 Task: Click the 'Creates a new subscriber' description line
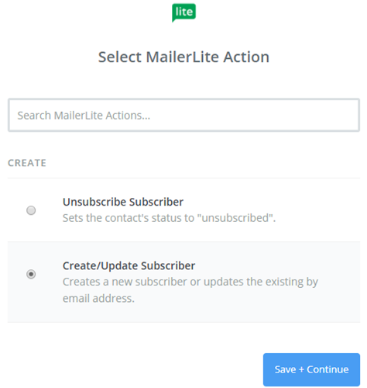190,282
